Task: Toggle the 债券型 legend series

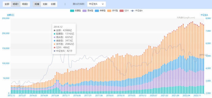Action: pos(100,11)
